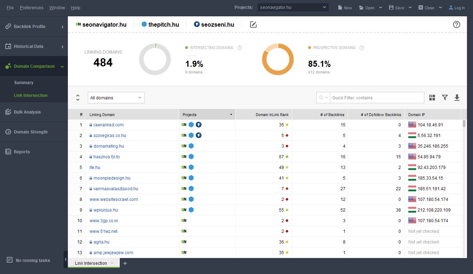The width and height of the screenshot is (473, 274).
Task: Click No running tasks status icon
Action: point(10,260)
